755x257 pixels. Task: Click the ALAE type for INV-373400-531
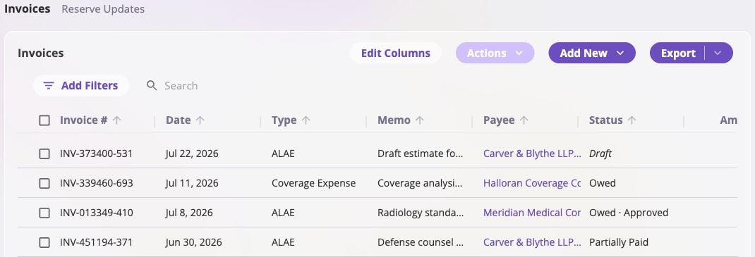click(x=283, y=153)
